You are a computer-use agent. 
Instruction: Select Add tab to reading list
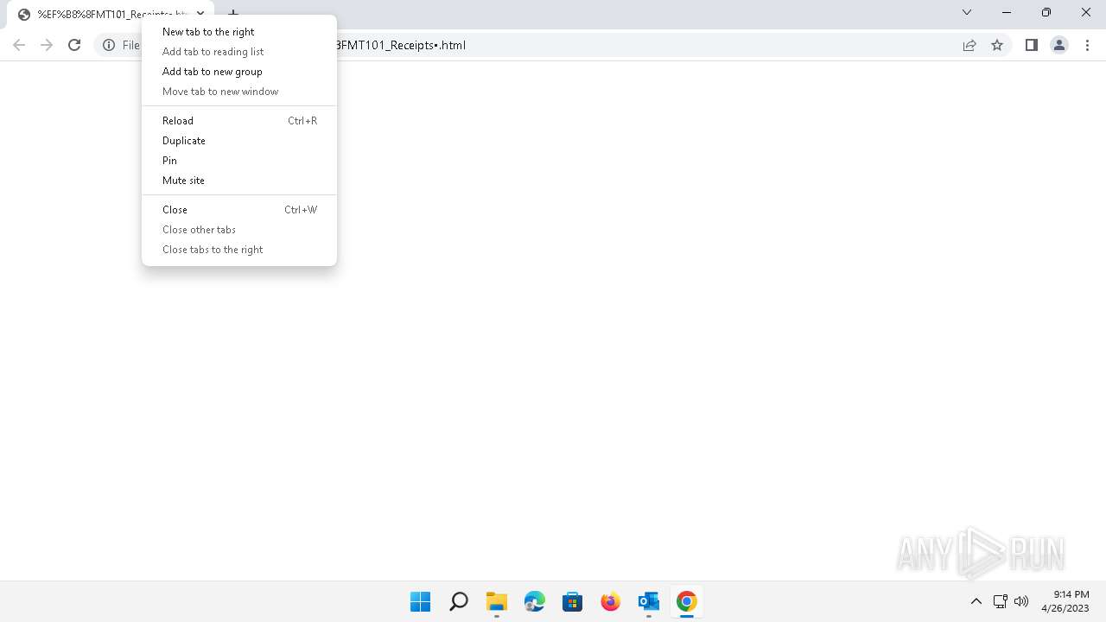[x=239, y=52]
